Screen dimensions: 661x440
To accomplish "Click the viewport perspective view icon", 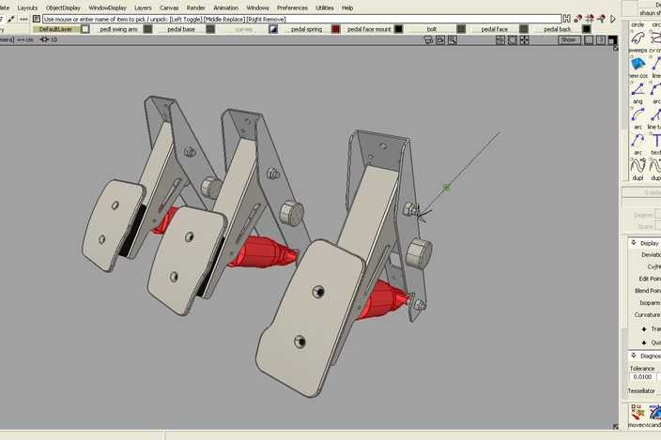I will tap(440, 40).
